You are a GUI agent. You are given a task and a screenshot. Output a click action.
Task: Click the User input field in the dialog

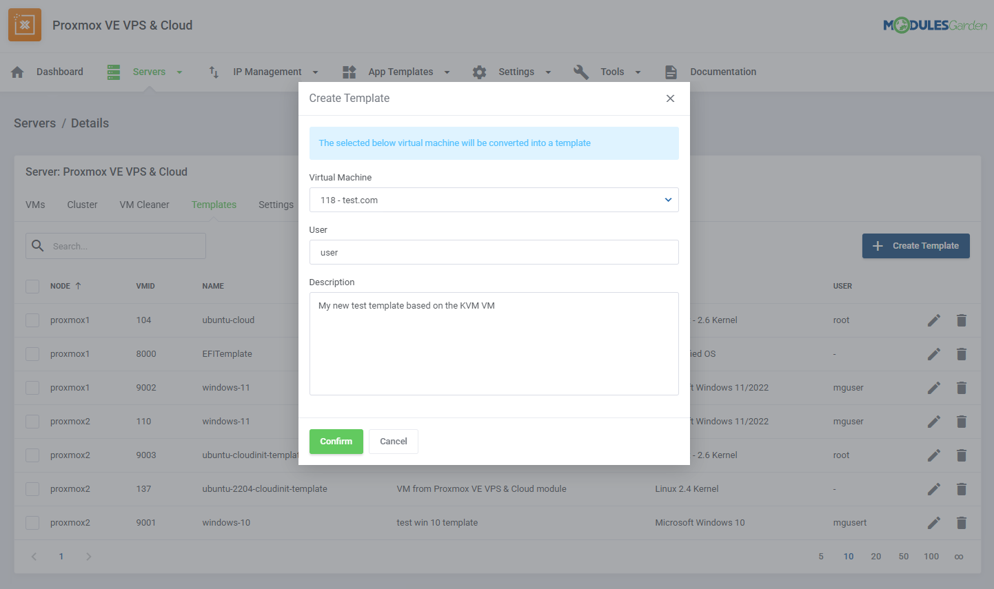pos(494,252)
